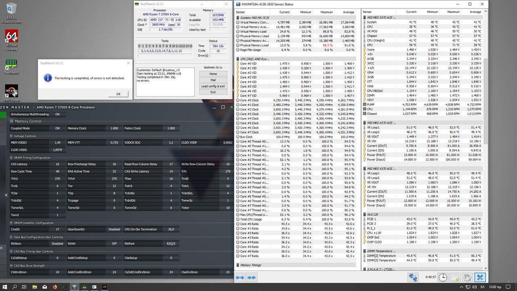Click OK in TestMem5 completion dialog
The width and height of the screenshot is (517, 291).
click(118, 94)
